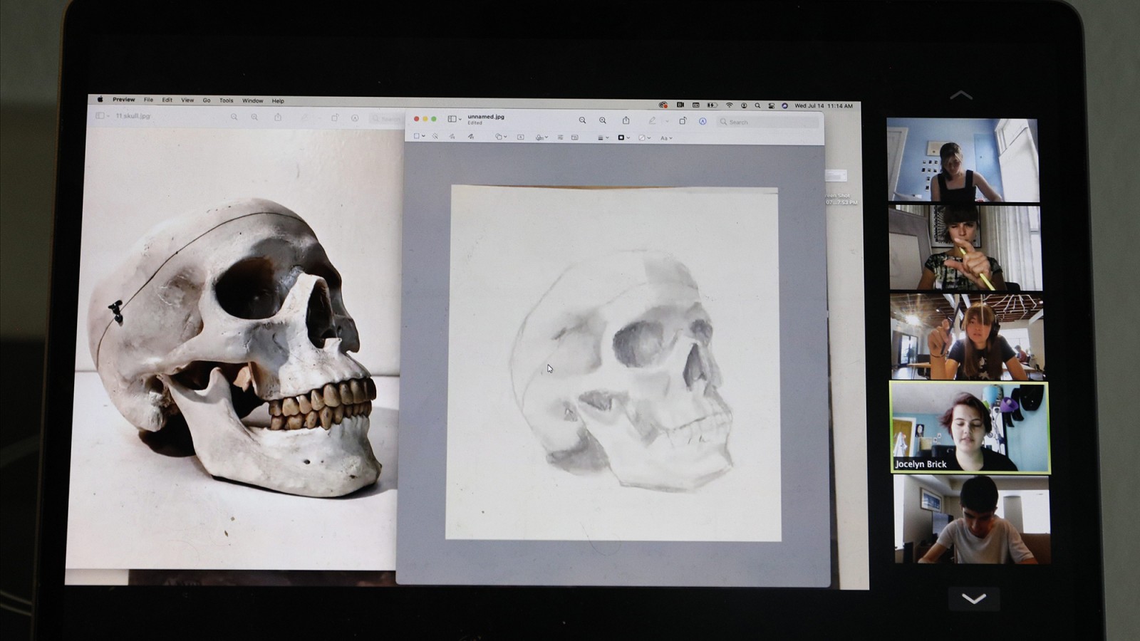The width and height of the screenshot is (1140, 641).
Task: Open Share menu for unnamed.jpg
Action: [x=626, y=121]
